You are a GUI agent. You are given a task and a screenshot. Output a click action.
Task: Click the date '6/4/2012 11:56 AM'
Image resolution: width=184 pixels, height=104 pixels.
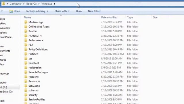112,58
